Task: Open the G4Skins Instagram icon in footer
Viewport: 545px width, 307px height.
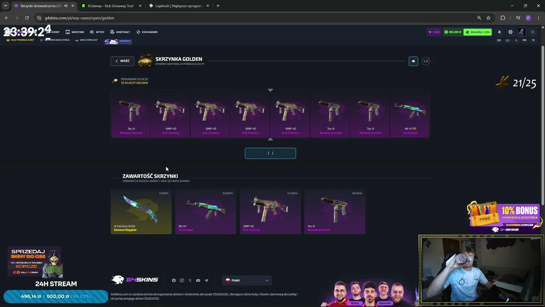Action: pos(182,281)
